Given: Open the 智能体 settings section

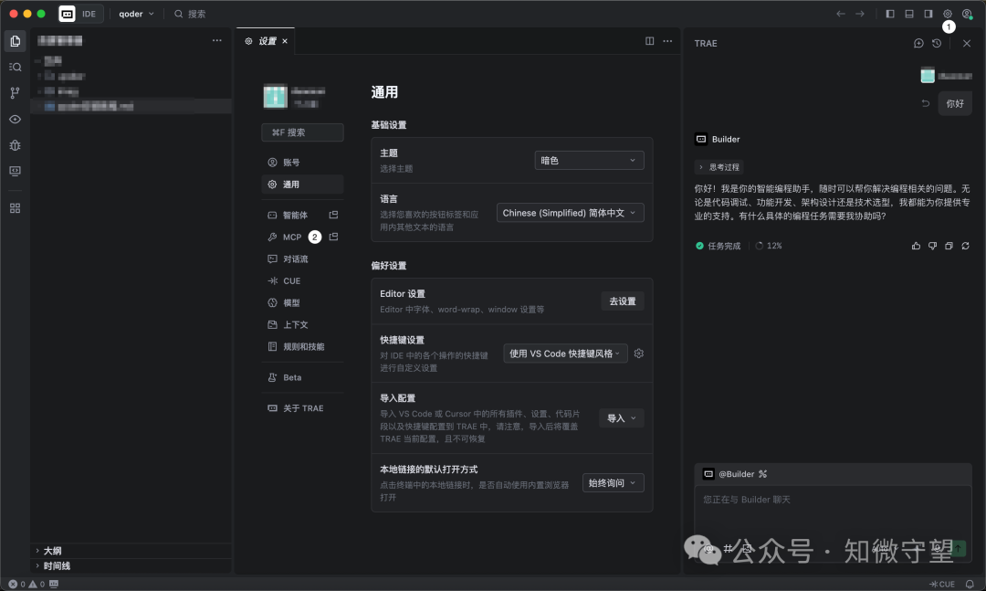Looking at the screenshot, I should (x=294, y=216).
